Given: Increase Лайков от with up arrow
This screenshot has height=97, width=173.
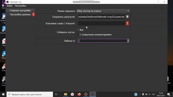Looking at the screenshot, I should (128, 40).
